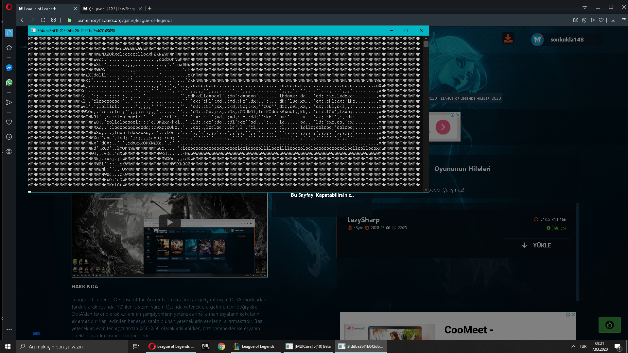Open the Windows Start menu

[8, 346]
